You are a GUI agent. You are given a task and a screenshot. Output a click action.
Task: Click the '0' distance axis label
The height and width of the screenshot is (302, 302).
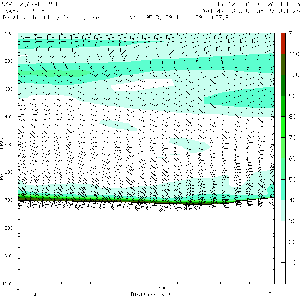coord(18,288)
